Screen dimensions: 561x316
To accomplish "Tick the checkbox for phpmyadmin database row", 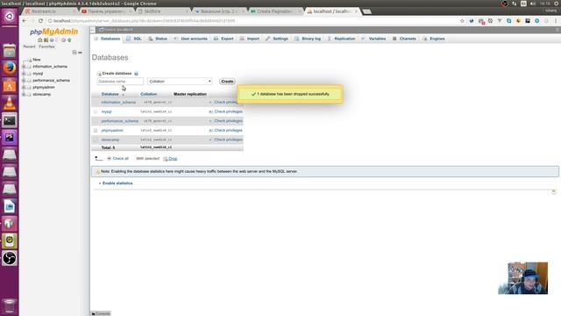I will 96,131.
